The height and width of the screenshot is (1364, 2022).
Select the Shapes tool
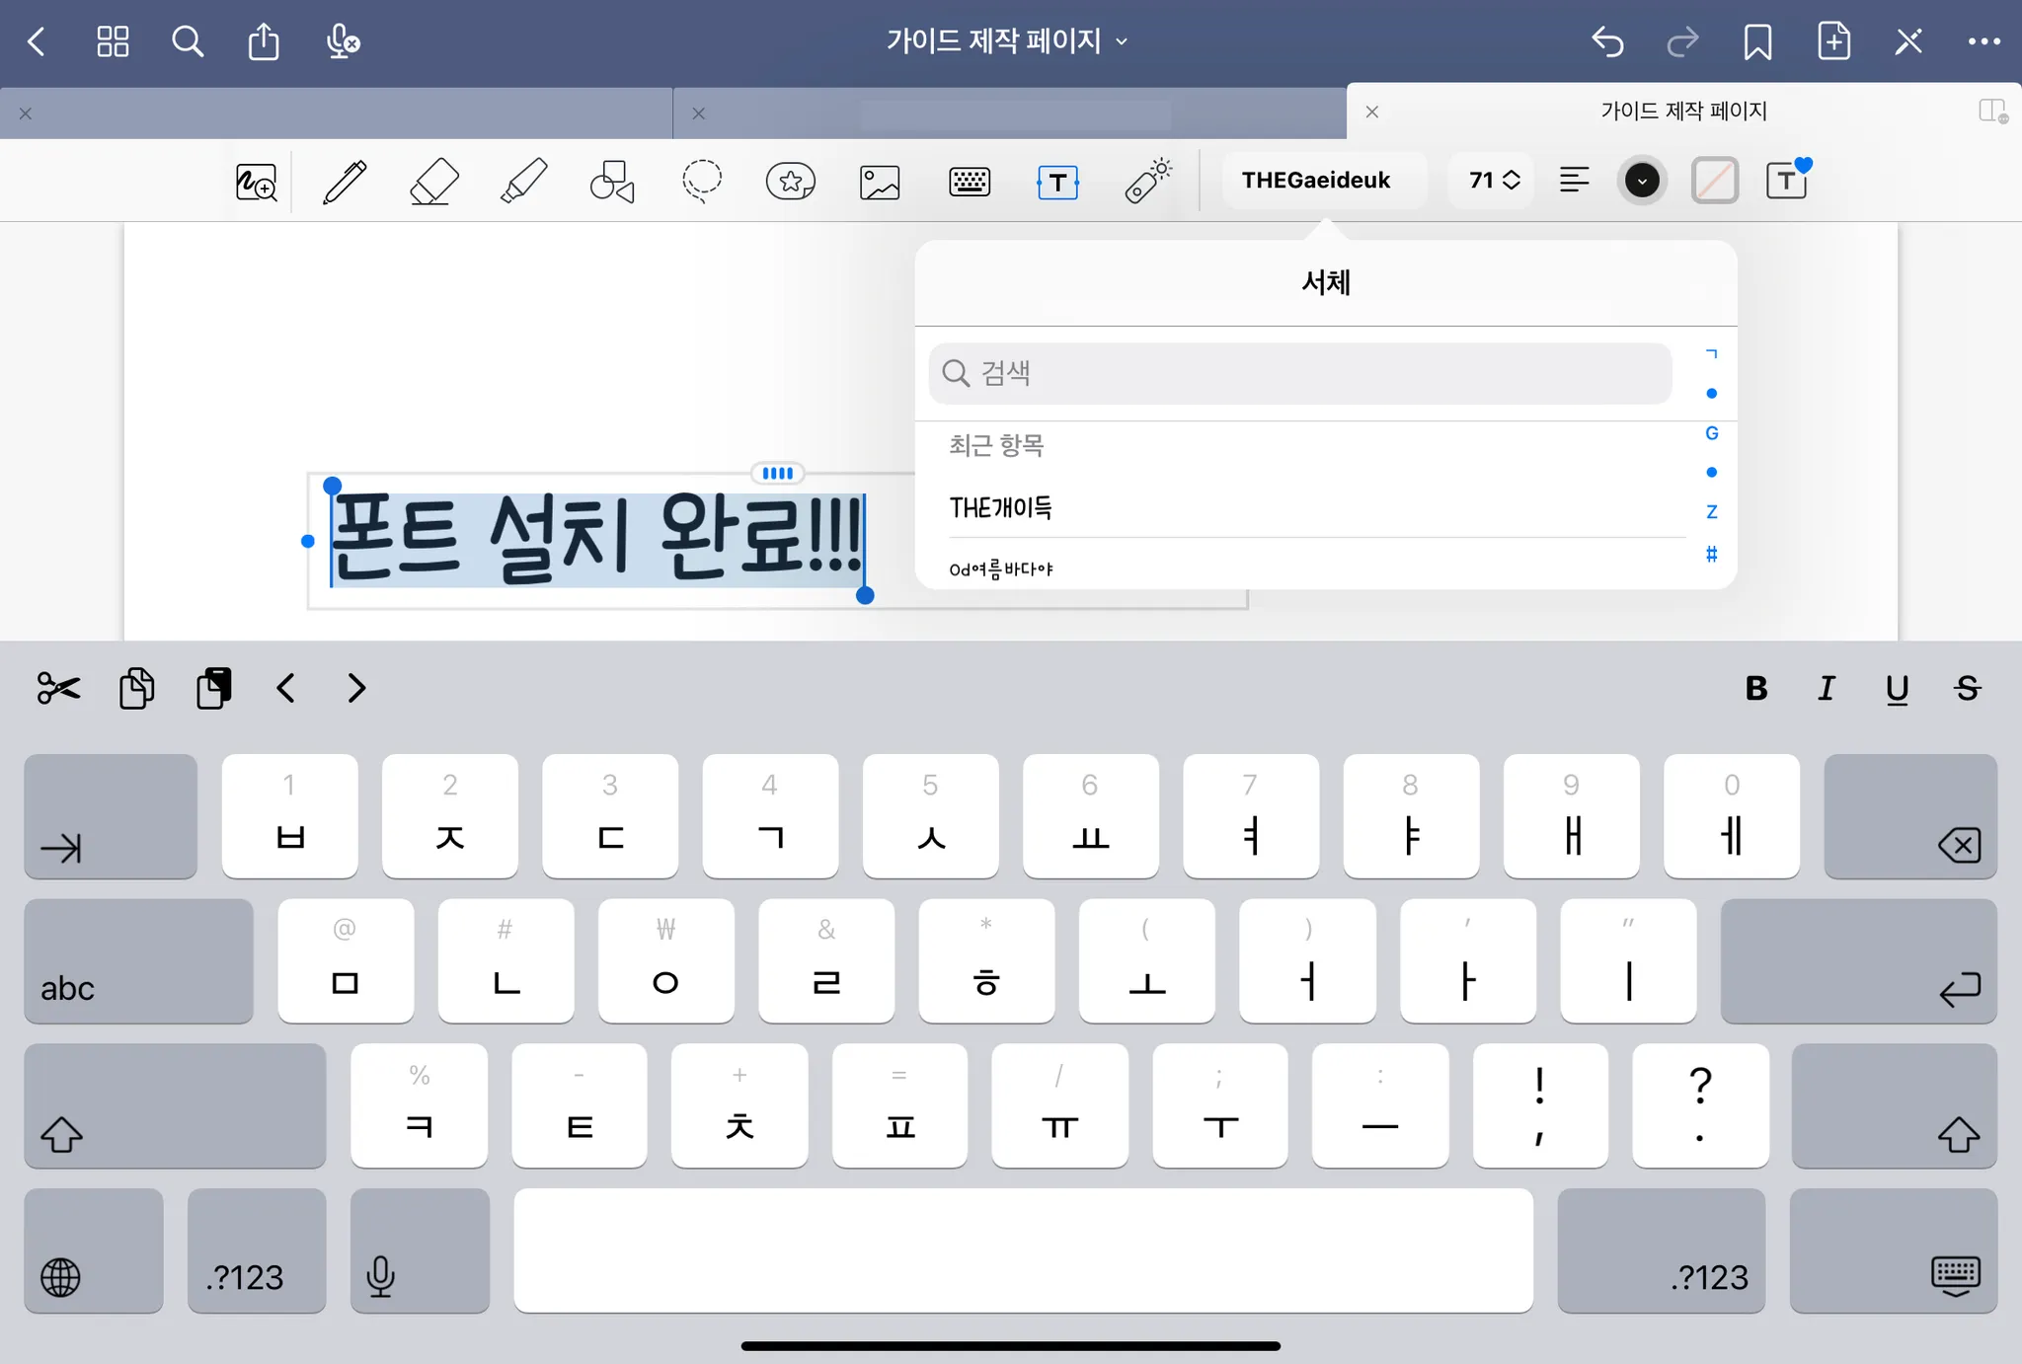click(x=612, y=182)
